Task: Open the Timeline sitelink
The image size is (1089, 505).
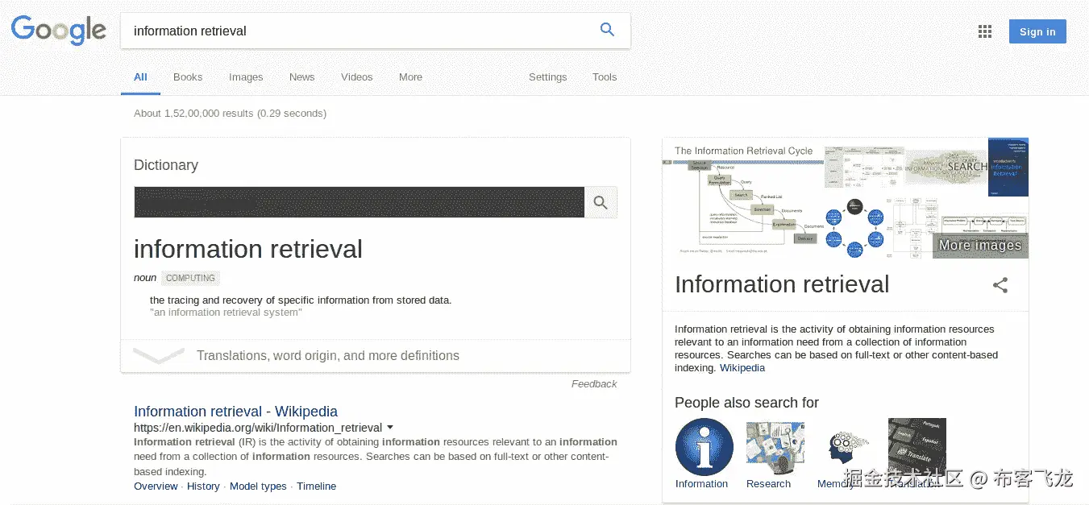Action: tap(316, 486)
